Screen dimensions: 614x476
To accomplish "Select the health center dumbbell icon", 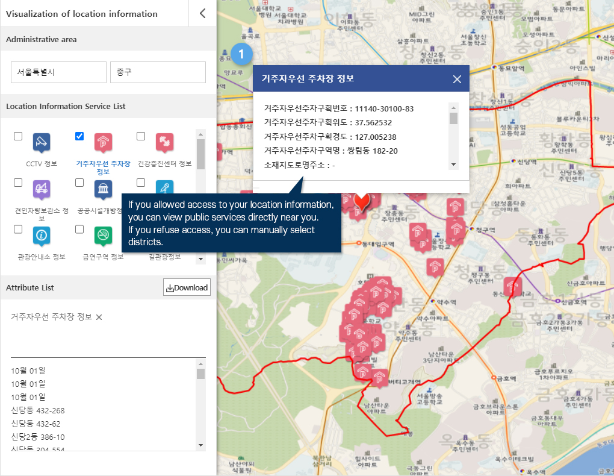I will pyautogui.click(x=164, y=143).
